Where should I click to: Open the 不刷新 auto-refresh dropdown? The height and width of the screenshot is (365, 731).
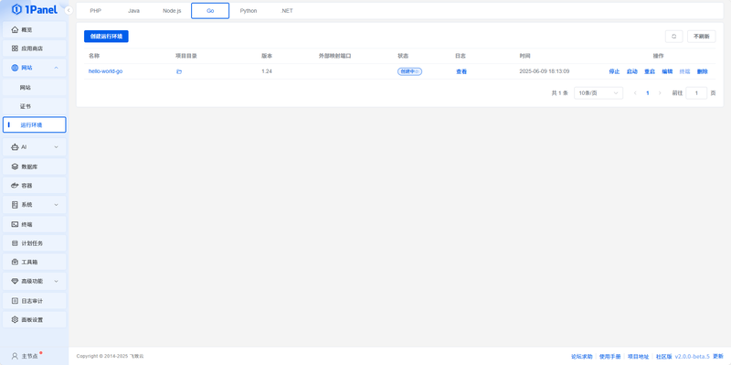pyautogui.click(x=701, y=37)
